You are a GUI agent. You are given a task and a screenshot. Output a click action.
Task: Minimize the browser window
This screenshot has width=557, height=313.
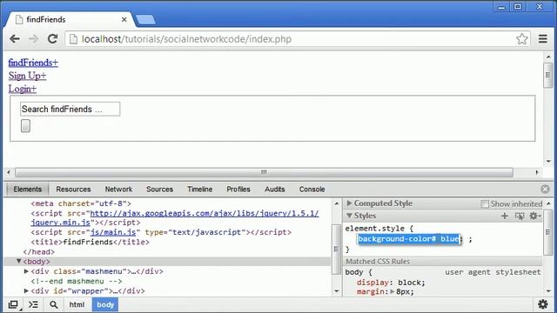[x=501, y=7]
